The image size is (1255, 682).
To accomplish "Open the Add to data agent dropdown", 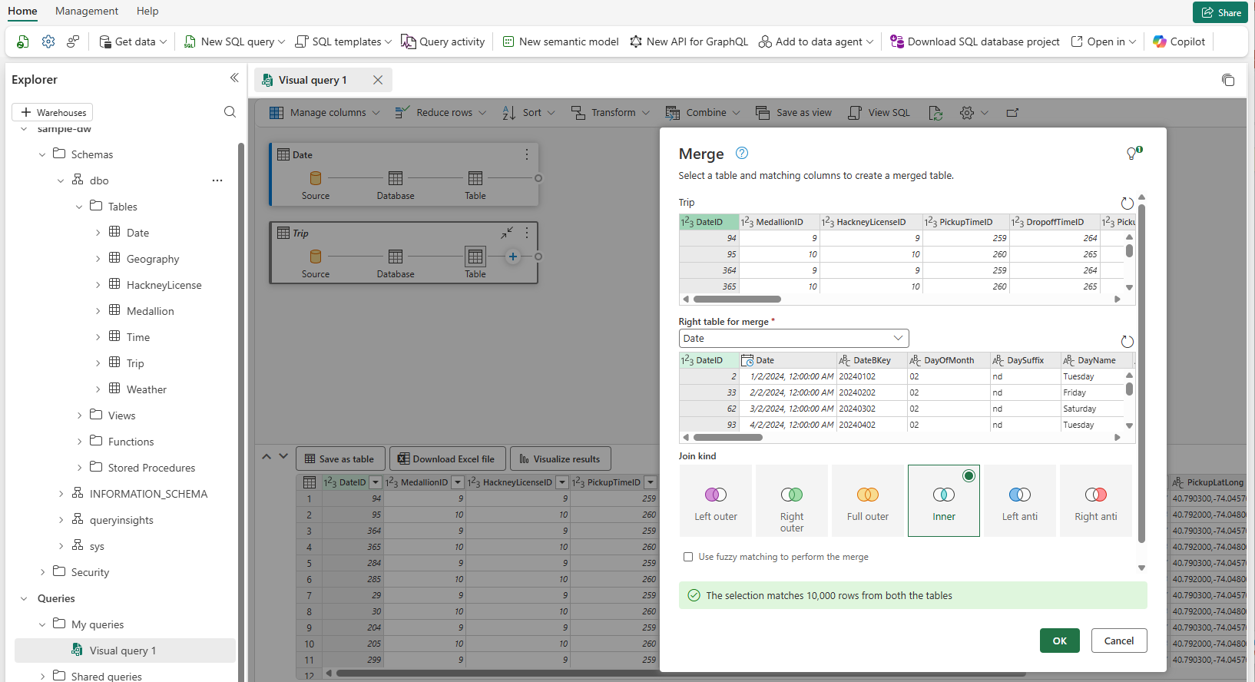I will 816,41.
